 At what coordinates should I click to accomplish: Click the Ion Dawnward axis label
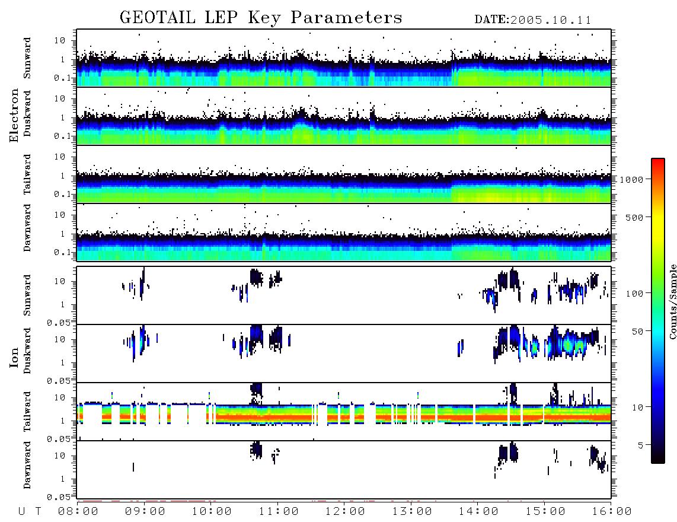pyautogui.click(x=27, y=465)
